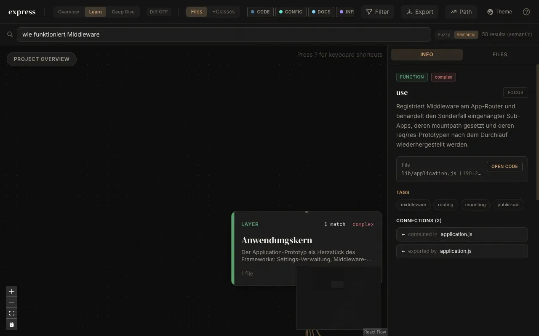The image size is (539, 336).
Task: Click the search magnifier icon
Action: click(x=10, y=34)
